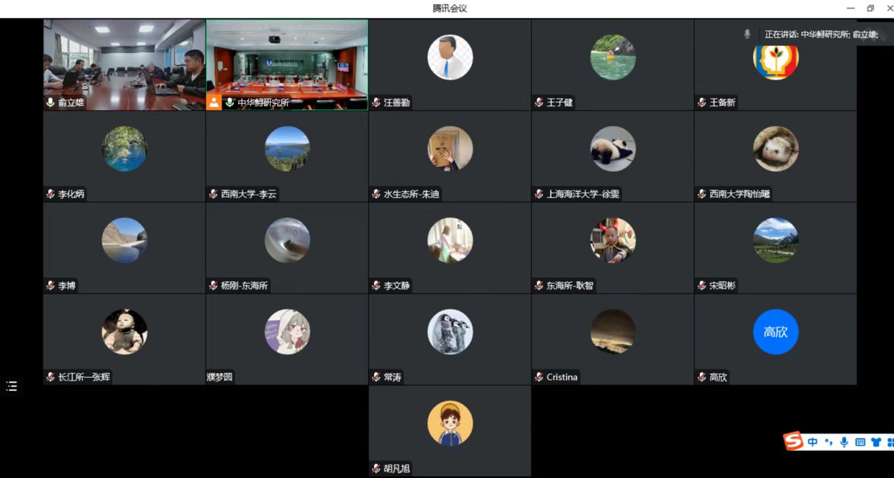Click the 腾讯会议 window title

point(450,9)
